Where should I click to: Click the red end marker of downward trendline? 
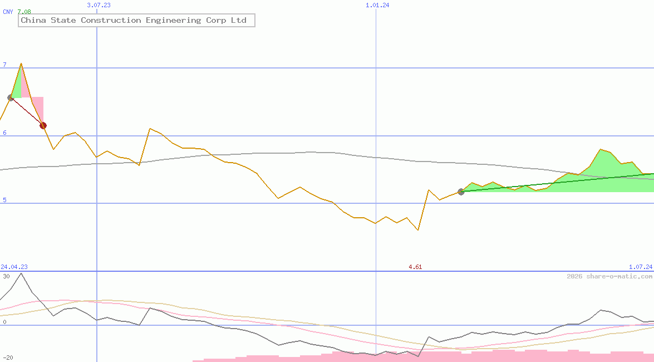coord(43,125)
